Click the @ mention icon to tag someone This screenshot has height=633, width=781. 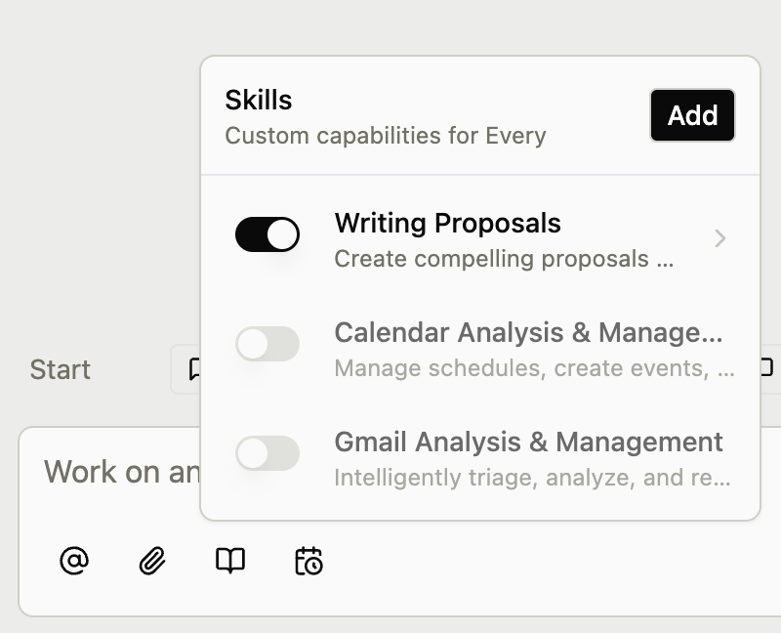[x=74, y=562]
